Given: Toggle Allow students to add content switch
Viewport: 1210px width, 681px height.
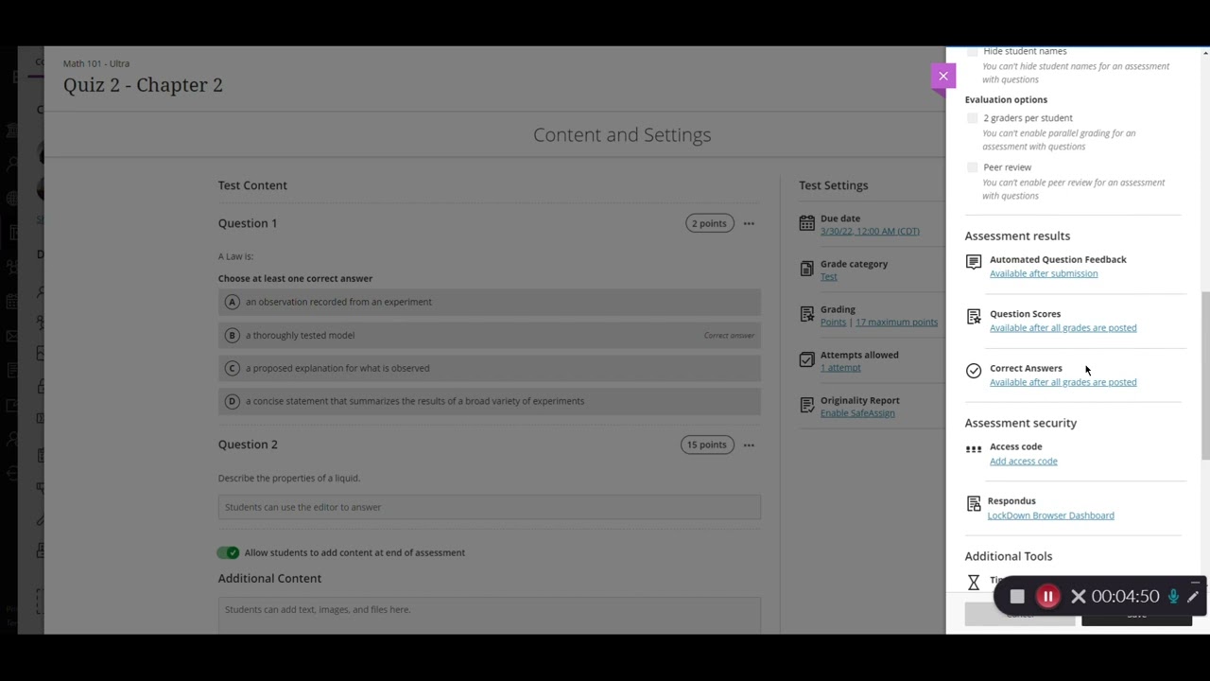Looking at the screenshot, I should [x=228, y=552].
